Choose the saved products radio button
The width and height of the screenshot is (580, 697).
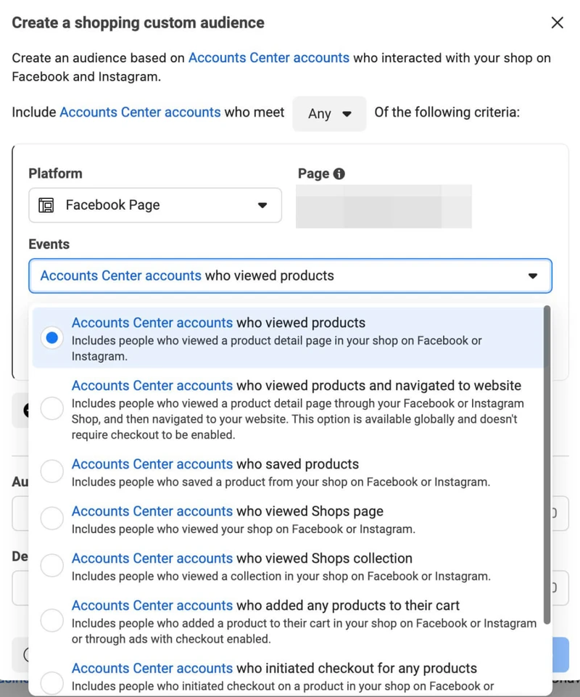52,471
